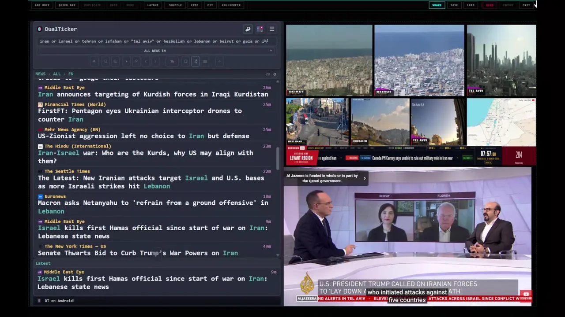Select the JERUSALEM webcam thumbnail

(x=380, y=122)
